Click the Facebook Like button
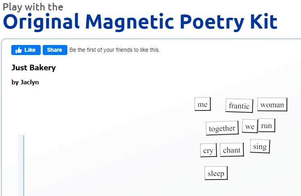This screenshot has width=301, height=196. tap(26, 50)
